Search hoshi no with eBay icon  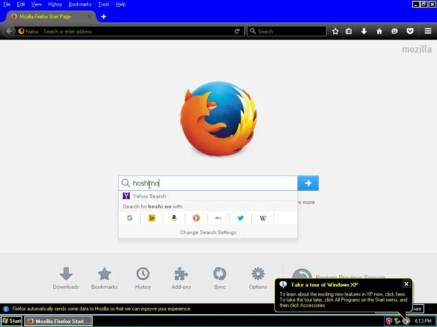pos(218,218)
